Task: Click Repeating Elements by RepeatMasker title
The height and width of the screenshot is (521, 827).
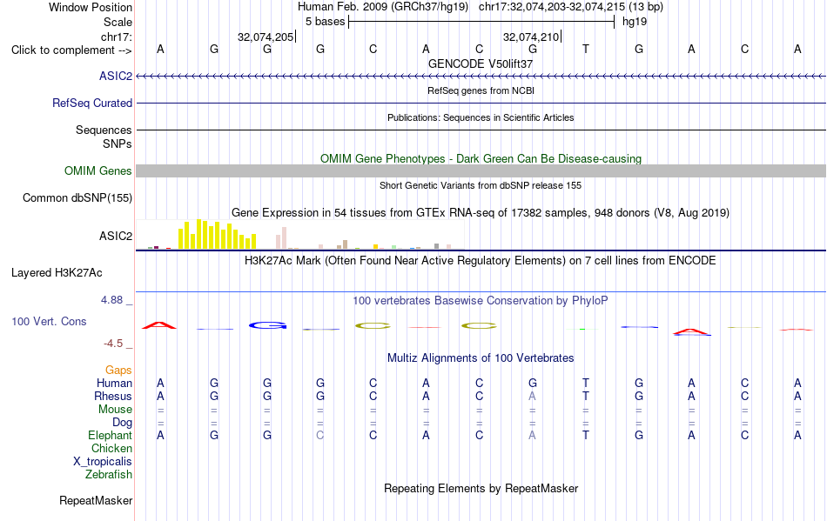Action: click(x=481, y=488)
